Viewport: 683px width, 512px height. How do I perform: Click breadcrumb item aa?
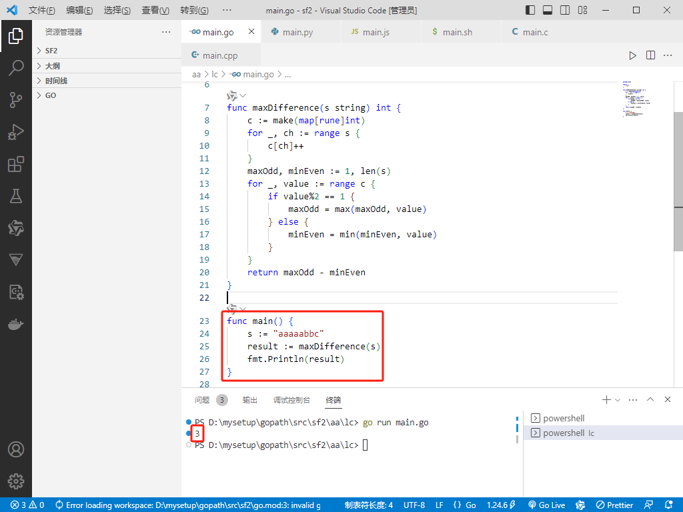point(196,75)
